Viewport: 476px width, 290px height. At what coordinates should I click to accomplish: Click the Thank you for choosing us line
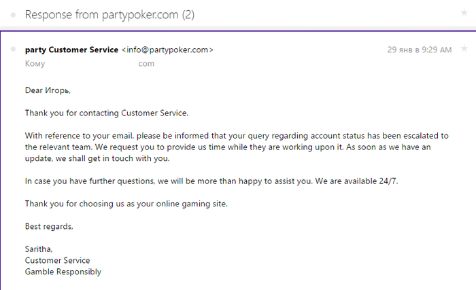tap(126, 204)
